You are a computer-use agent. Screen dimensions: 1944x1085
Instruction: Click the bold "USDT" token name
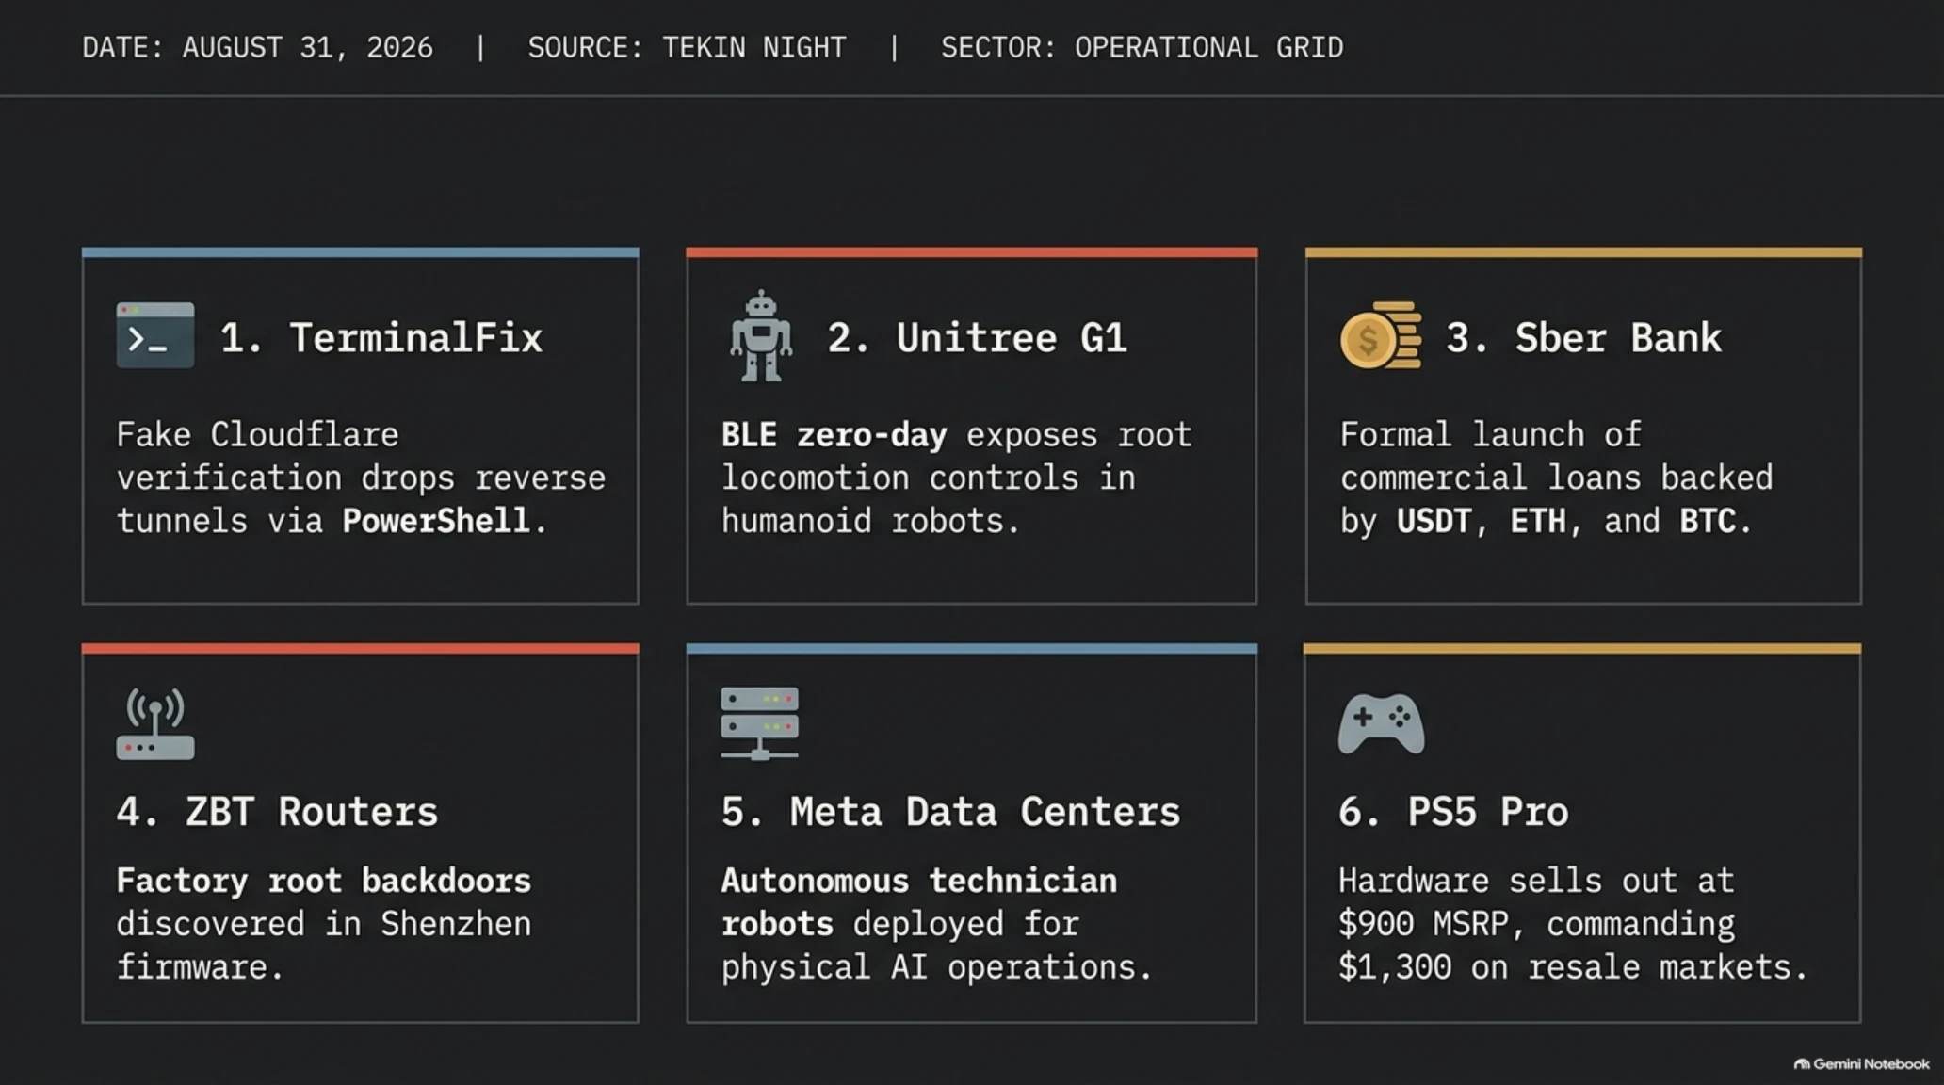[1434, 521]
